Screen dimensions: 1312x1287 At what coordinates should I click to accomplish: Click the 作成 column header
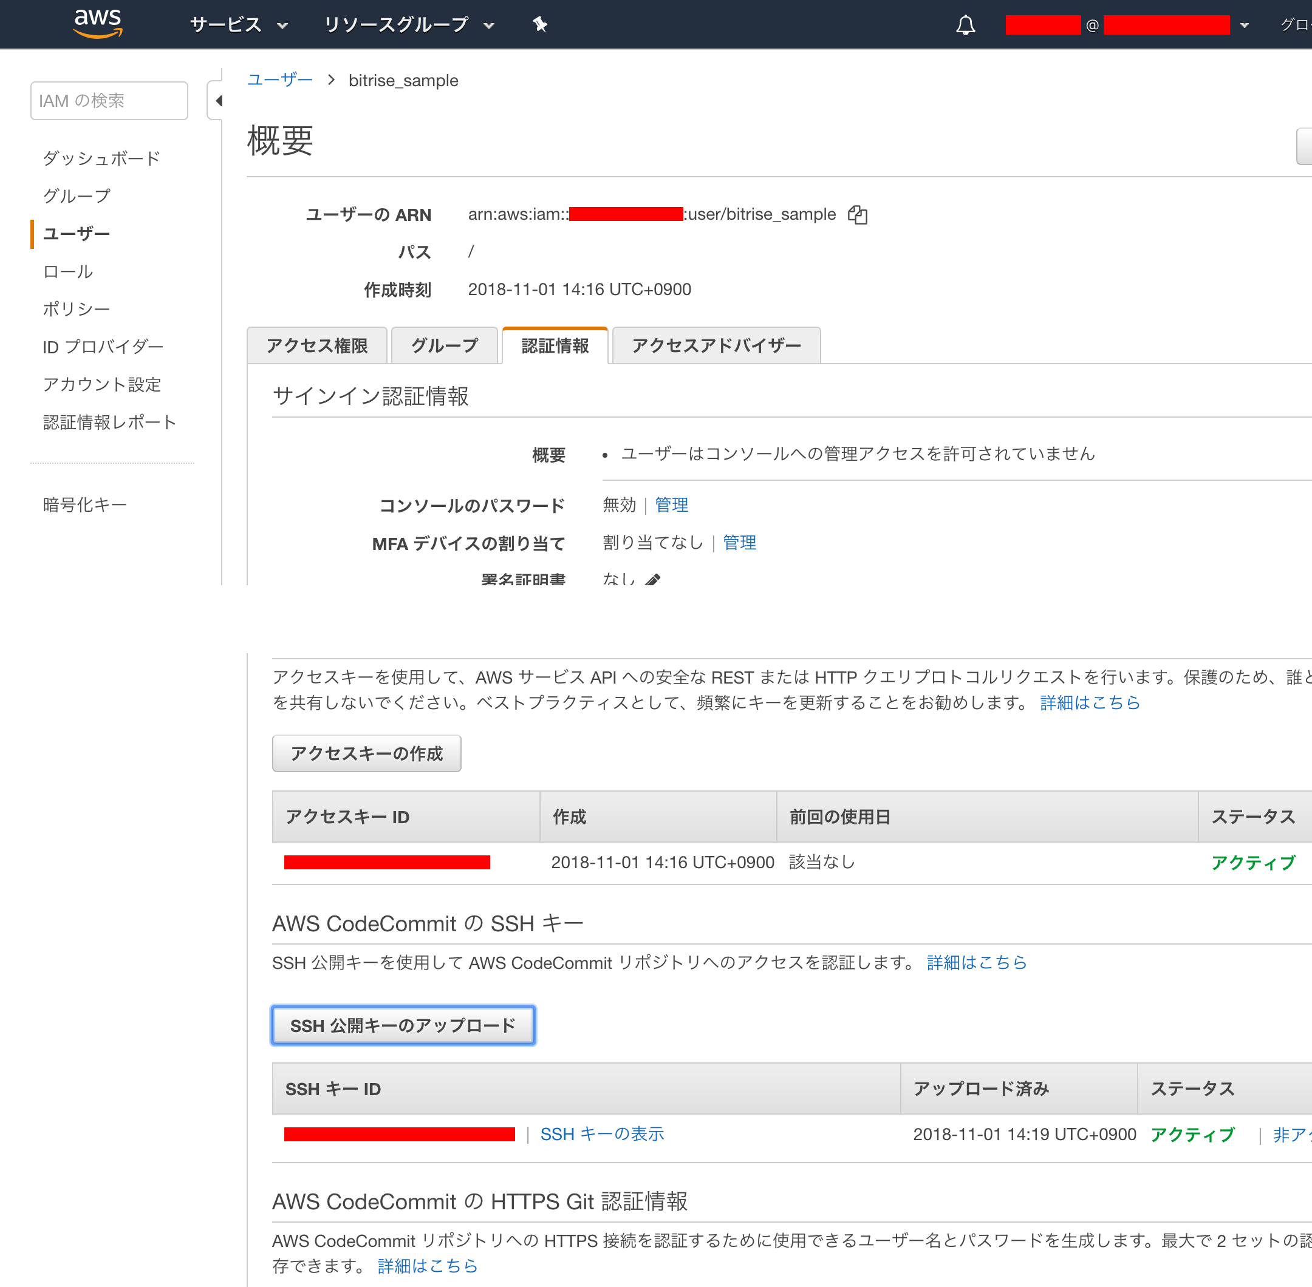click(658, 817)
